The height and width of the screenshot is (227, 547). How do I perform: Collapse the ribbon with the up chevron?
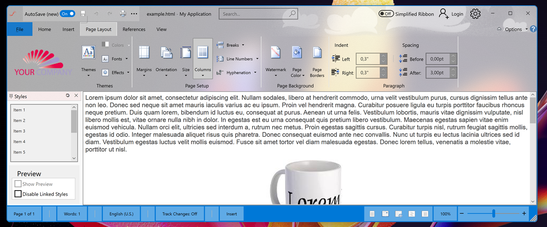(499, 29)
